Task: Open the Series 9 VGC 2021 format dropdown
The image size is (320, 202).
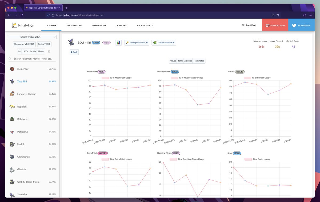Action: point(32,37)
